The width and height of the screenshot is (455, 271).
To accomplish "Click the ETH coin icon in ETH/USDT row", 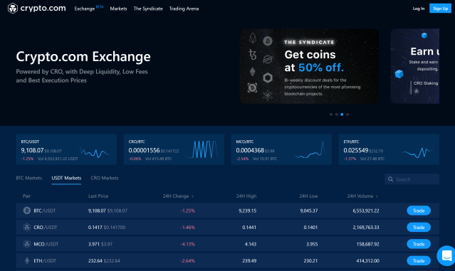I will point(27,260).
